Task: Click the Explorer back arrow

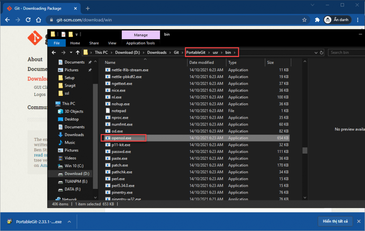Action: point(54,52)
